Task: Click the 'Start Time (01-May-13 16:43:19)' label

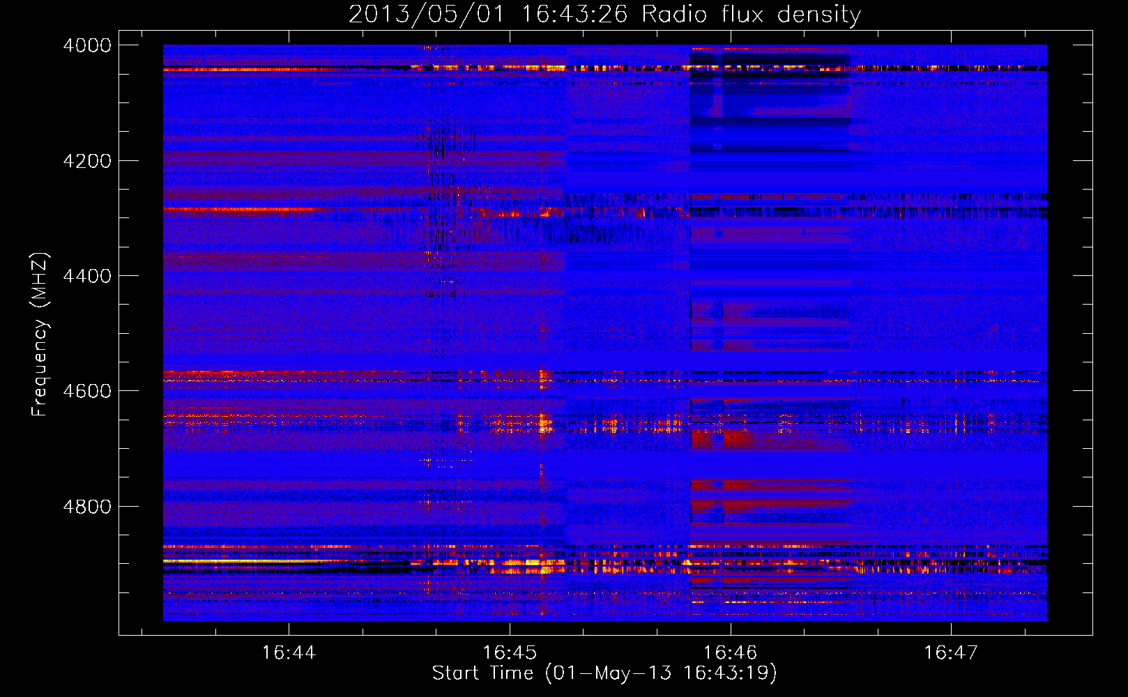Action: 604,673
